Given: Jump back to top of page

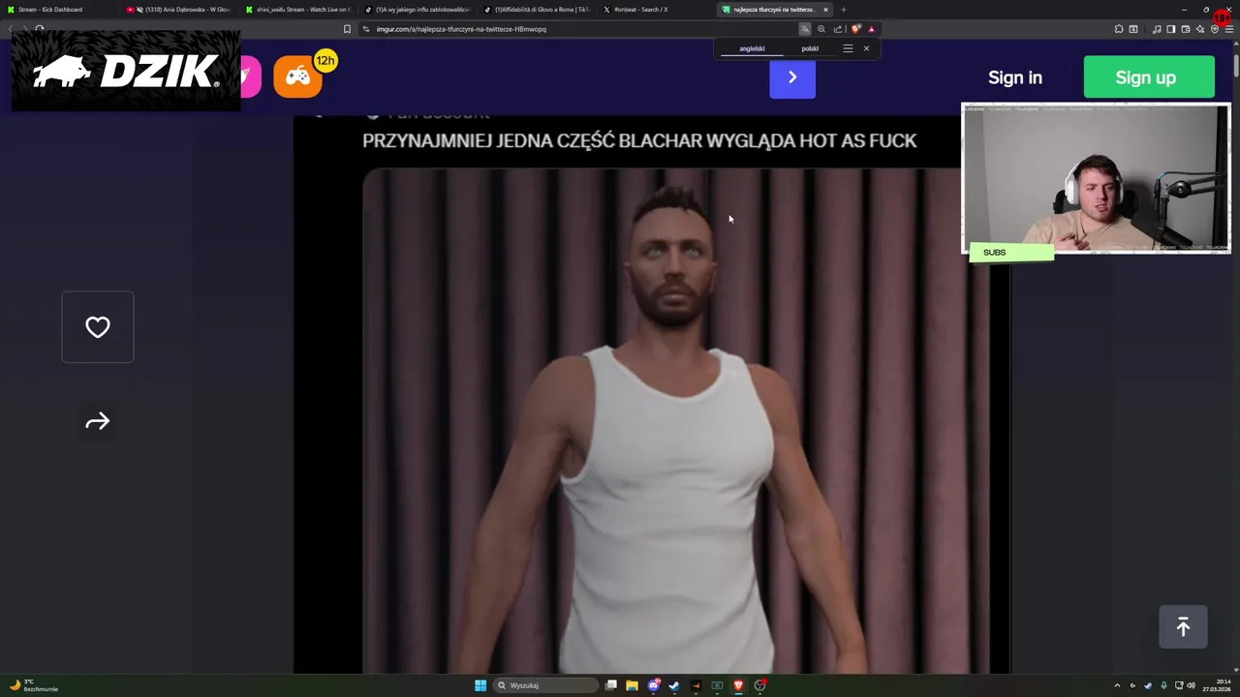Looking at the screenshot, I should coord(1183,627).
